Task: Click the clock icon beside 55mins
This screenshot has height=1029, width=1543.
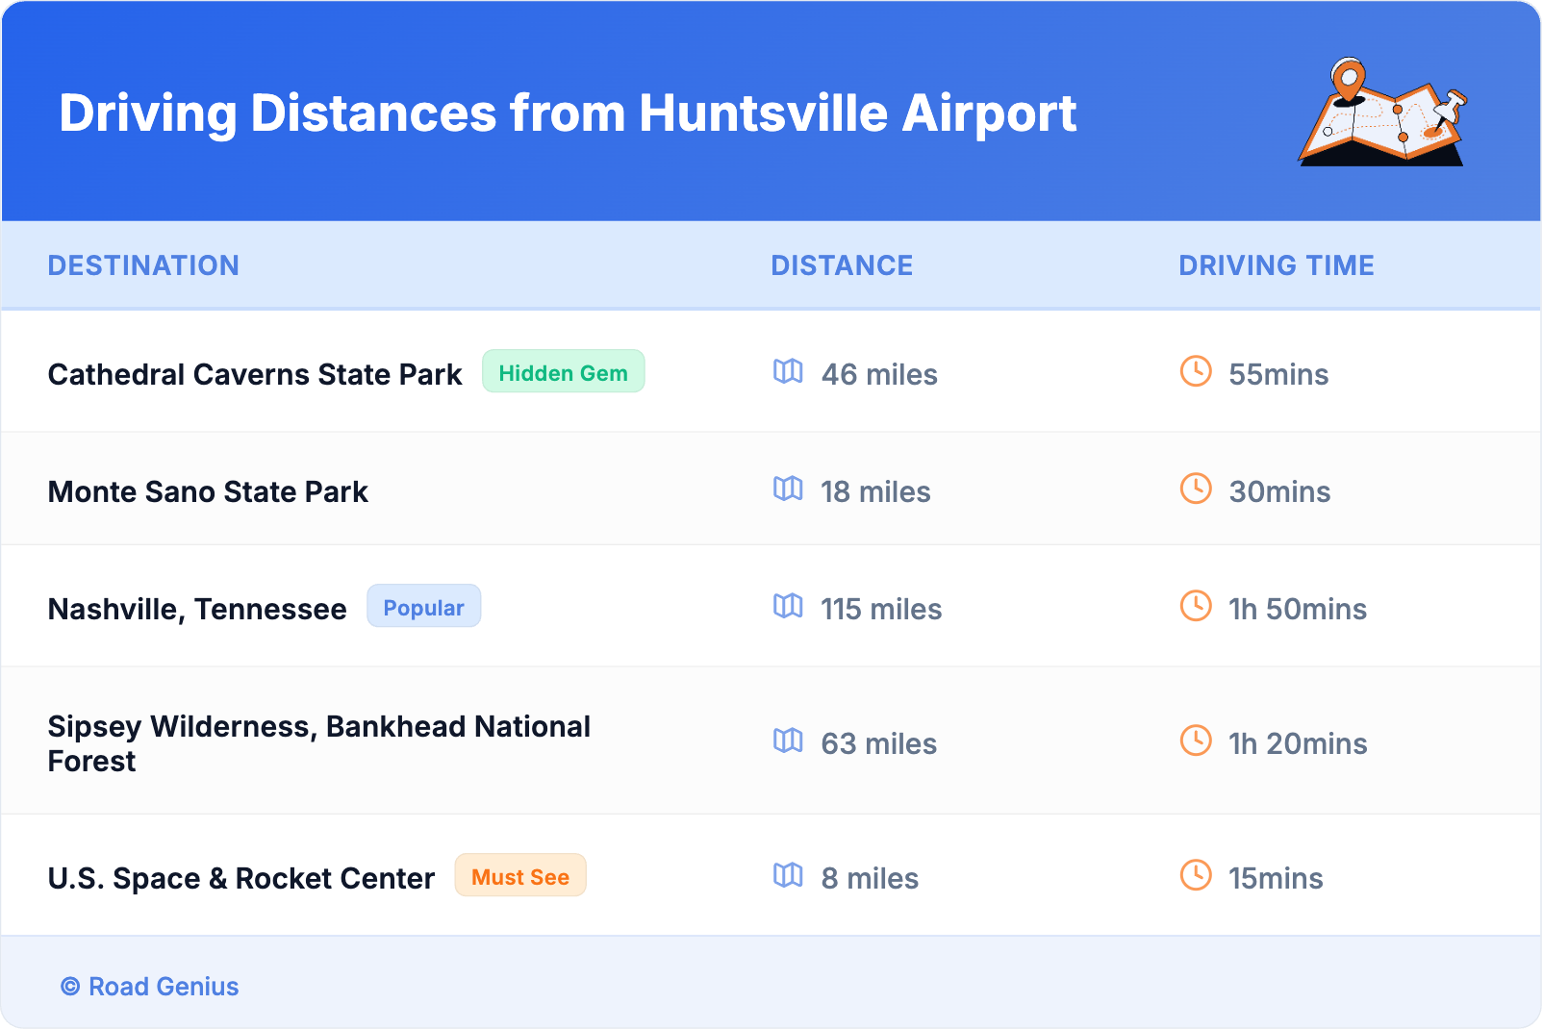Action: pyautogui.click(x=1196, y=371)
